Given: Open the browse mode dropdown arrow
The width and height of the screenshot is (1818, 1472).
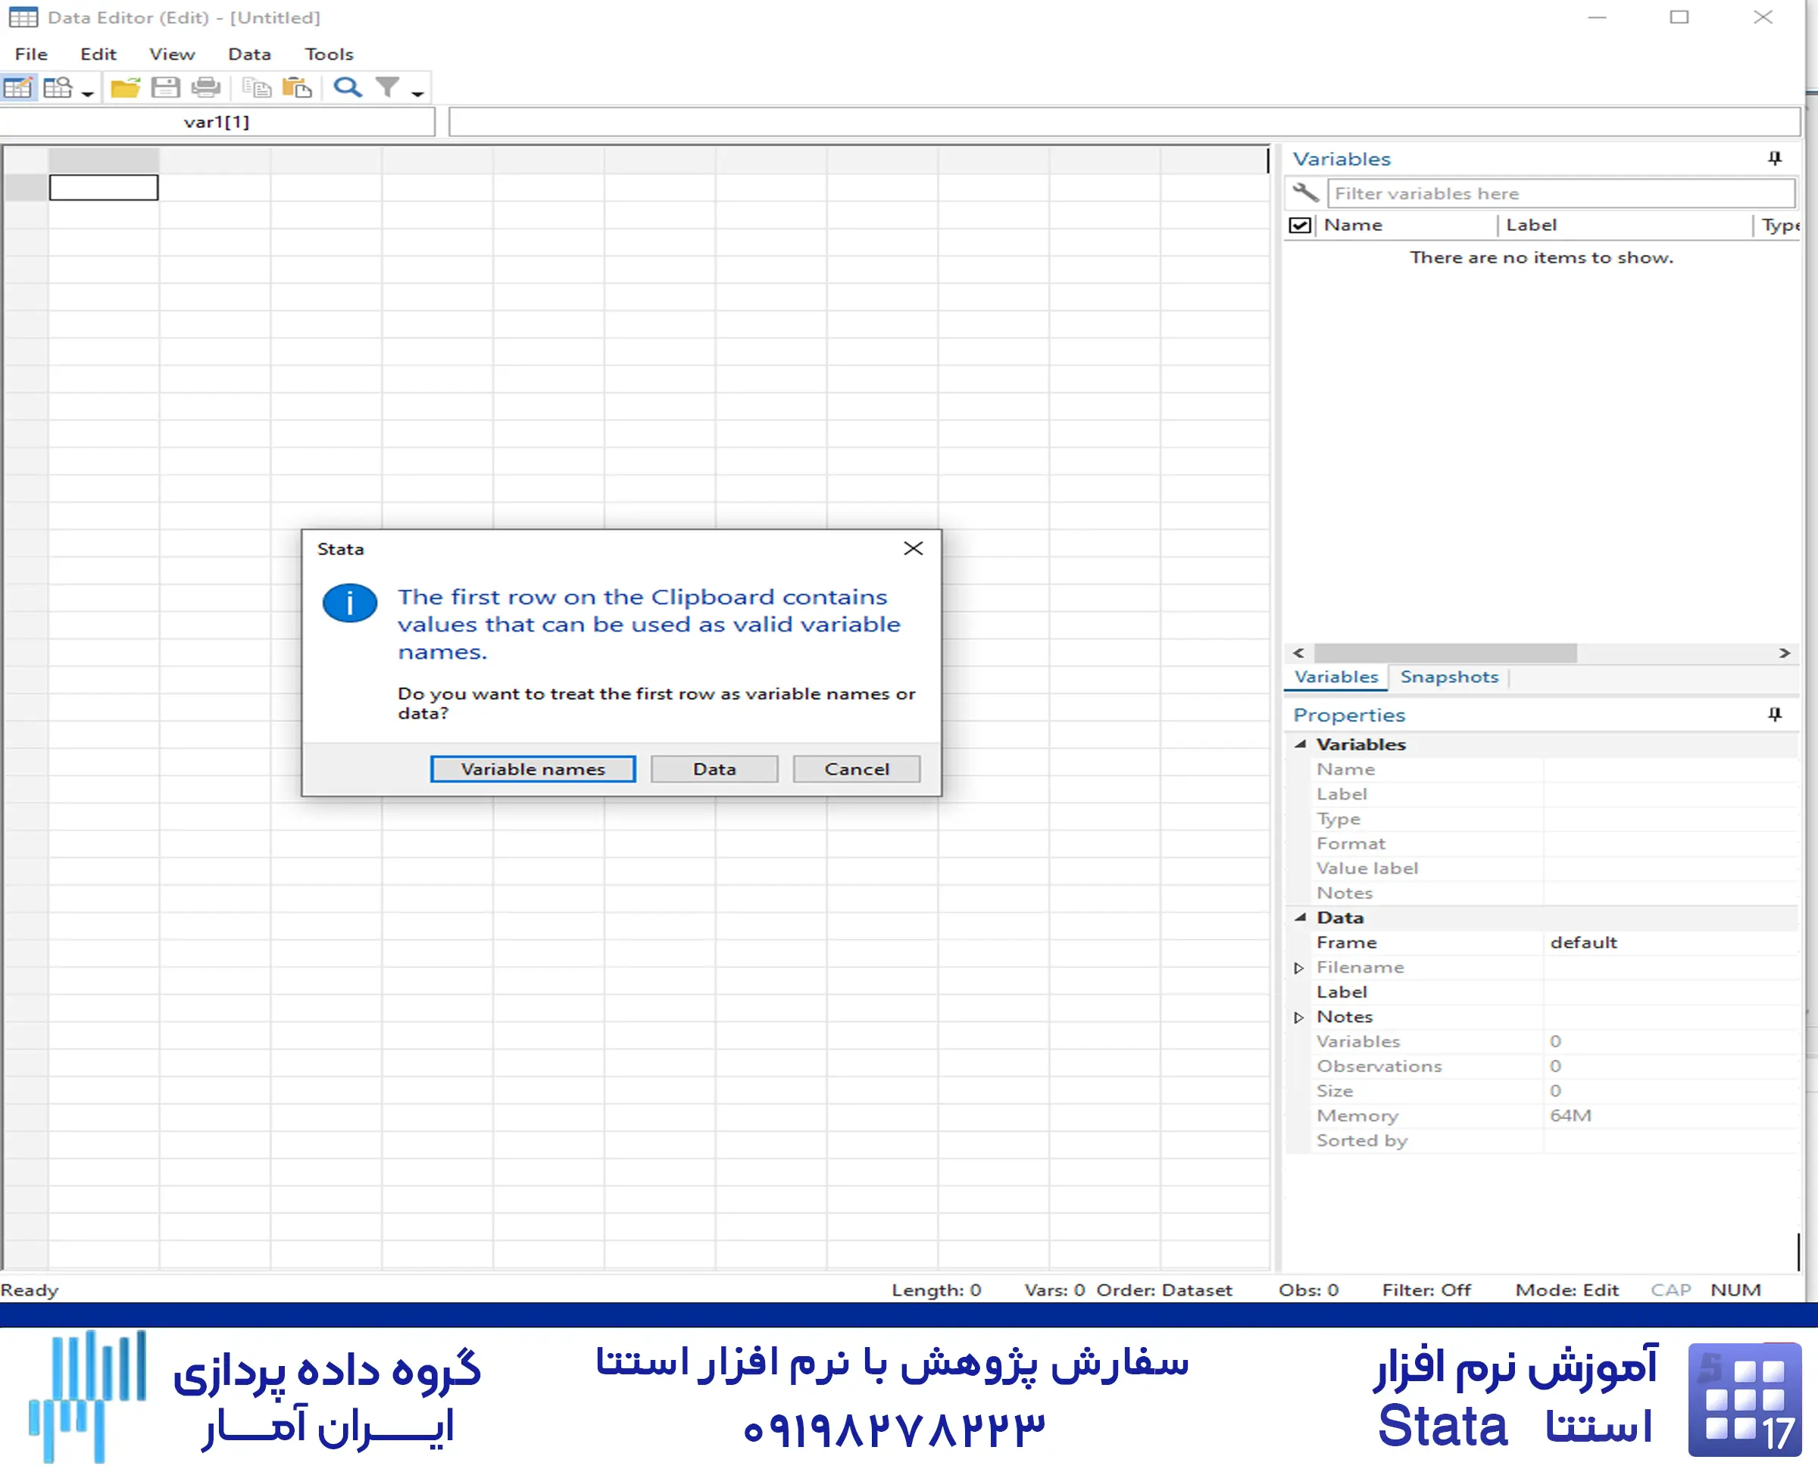Looking at the screenshot, I should 87,92.
